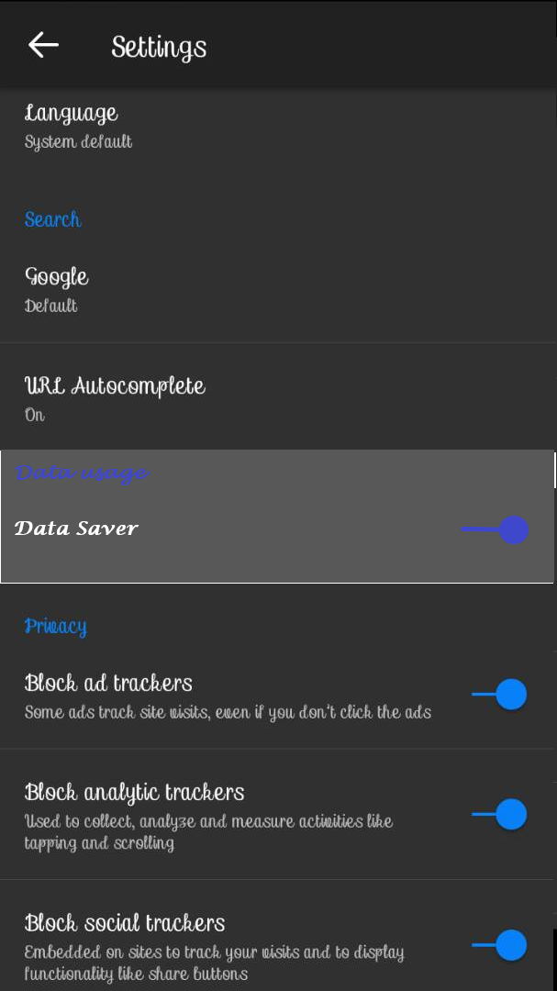Image resolution: width=557 pixels, height=991 pixels.
Task: Tap the ad trackers description text
Action: tap(228, 712)
